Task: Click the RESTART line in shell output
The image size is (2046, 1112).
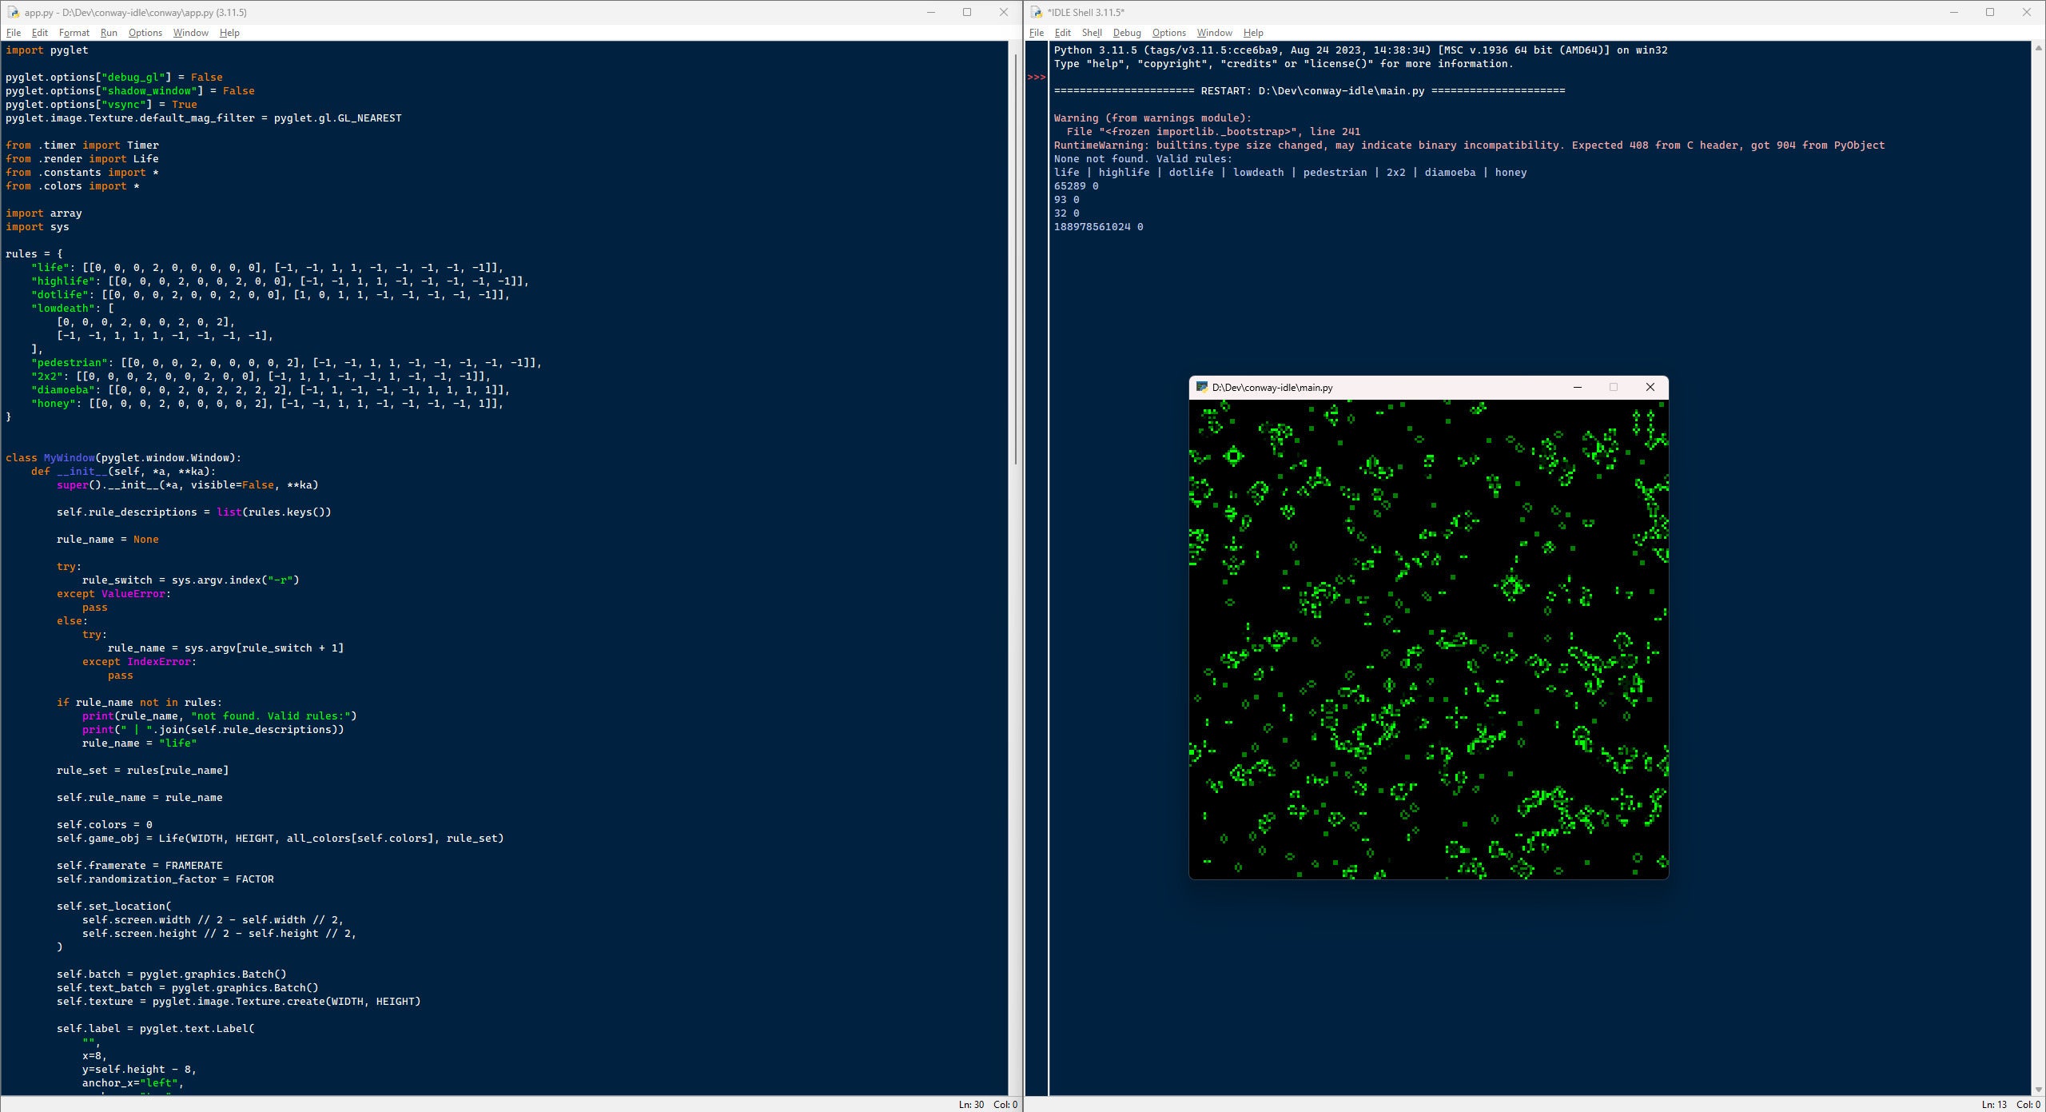Action: (x=1309, y=90)
